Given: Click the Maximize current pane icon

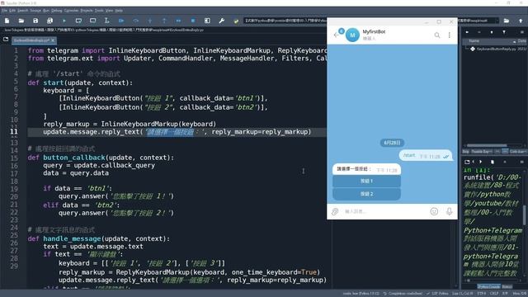Looking at the screenshot, I should 207,21.
